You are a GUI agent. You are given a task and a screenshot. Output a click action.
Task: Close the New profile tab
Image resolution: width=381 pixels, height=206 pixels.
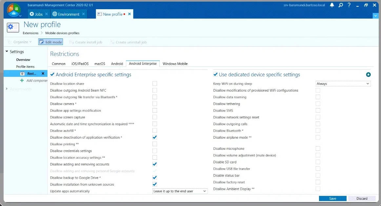click(129, 14)
